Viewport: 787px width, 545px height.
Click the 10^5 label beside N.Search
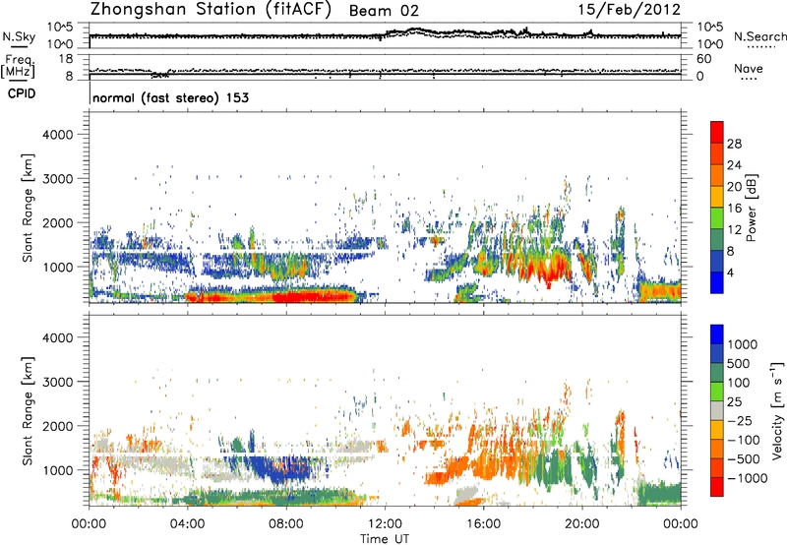tap(710, 27)
